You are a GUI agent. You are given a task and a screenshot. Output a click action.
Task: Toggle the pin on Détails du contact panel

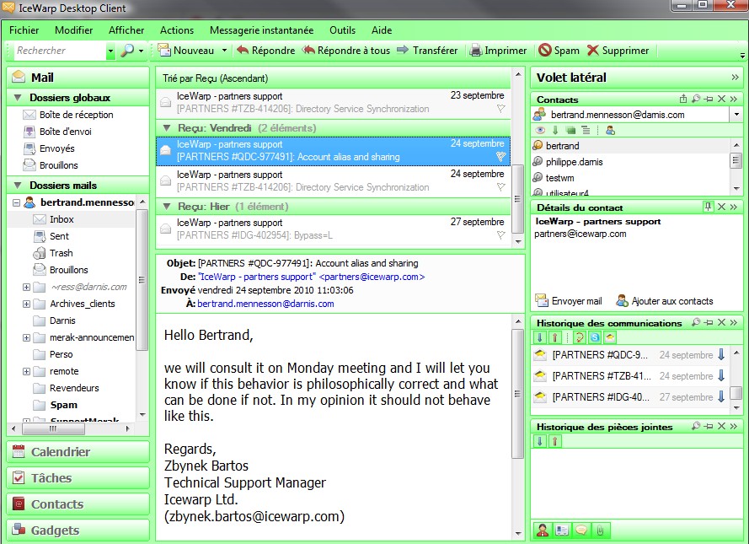[x=708, y=207]
